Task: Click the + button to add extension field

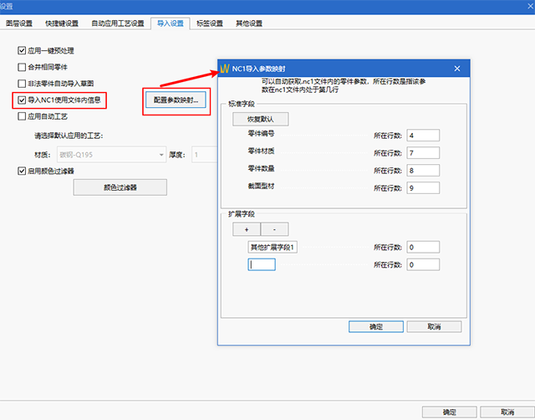Action: point(247,229)
